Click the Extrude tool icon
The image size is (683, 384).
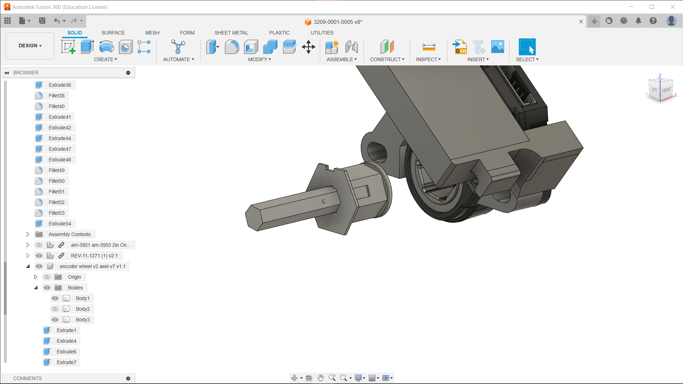pos(87,47)
